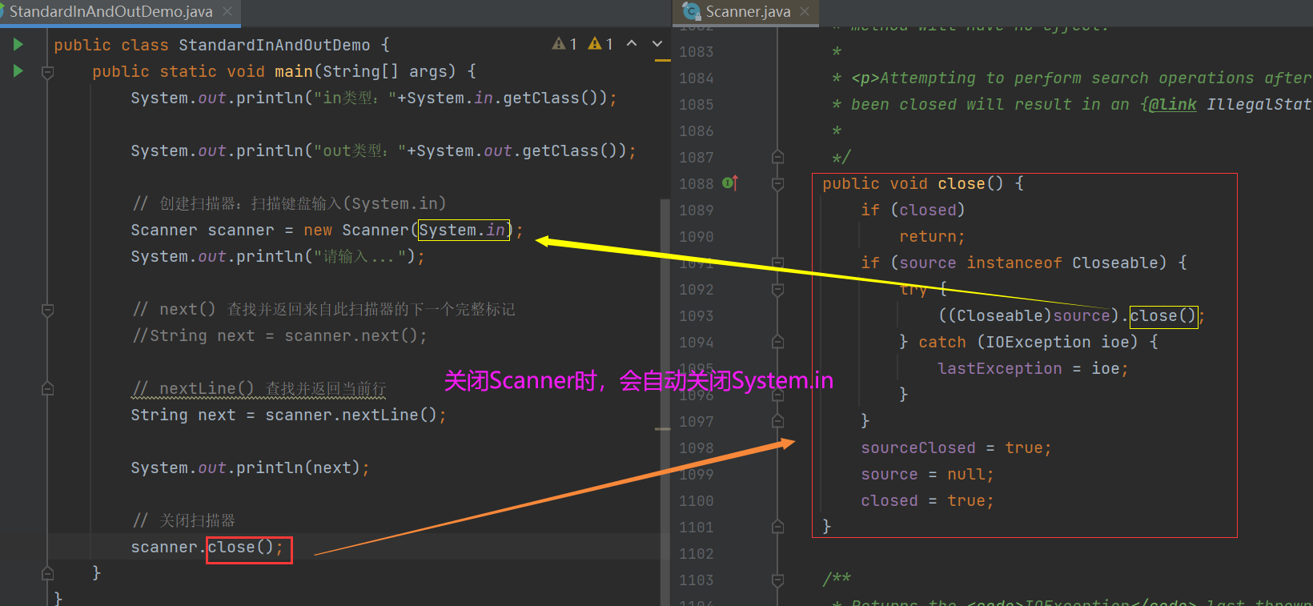
Task: Toggle the fold marker at line 1087 Javadoc end
Action: pyautogui.click(x=777, y=158)
